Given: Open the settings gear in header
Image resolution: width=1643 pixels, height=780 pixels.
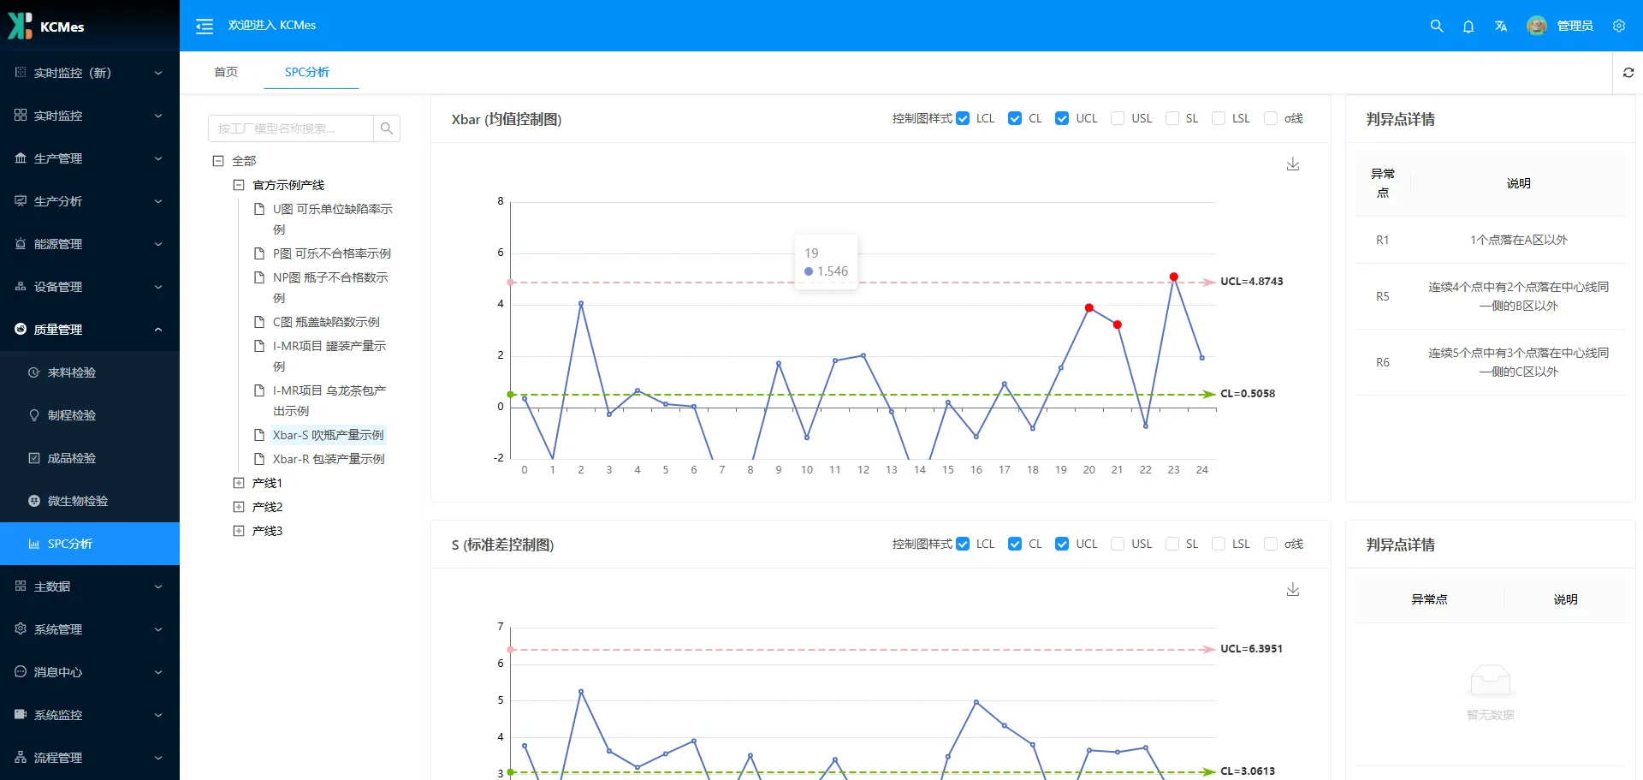Looking at the screenshot, I should [x=1619, y=26].
